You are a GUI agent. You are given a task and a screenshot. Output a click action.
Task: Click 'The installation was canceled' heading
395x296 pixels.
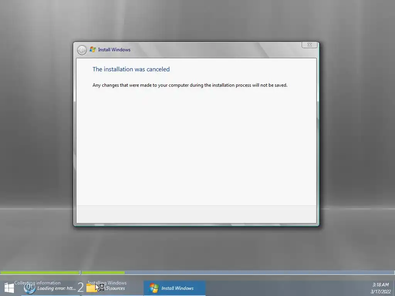tap(131, 69)
